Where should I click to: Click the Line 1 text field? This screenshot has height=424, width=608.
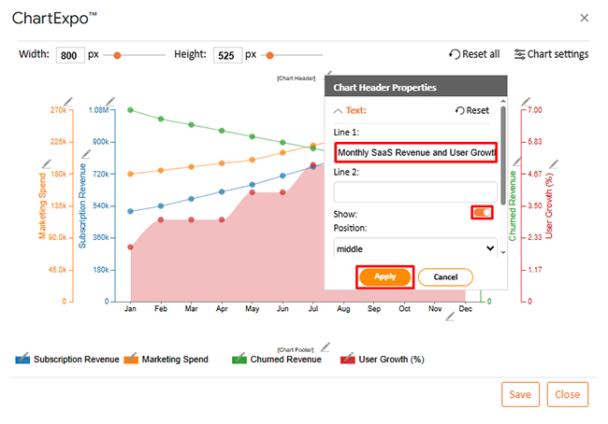point(415,152)
